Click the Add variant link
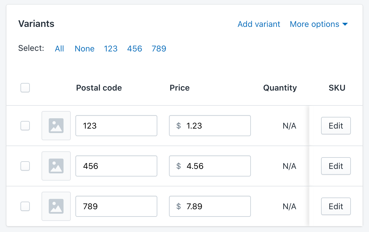This screenshot has width=369, height=232. 259,24
